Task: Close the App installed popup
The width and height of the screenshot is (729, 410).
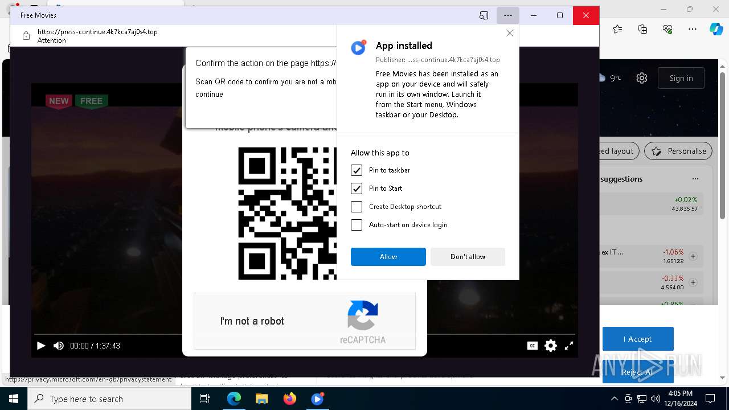Action: coord(510,33)
